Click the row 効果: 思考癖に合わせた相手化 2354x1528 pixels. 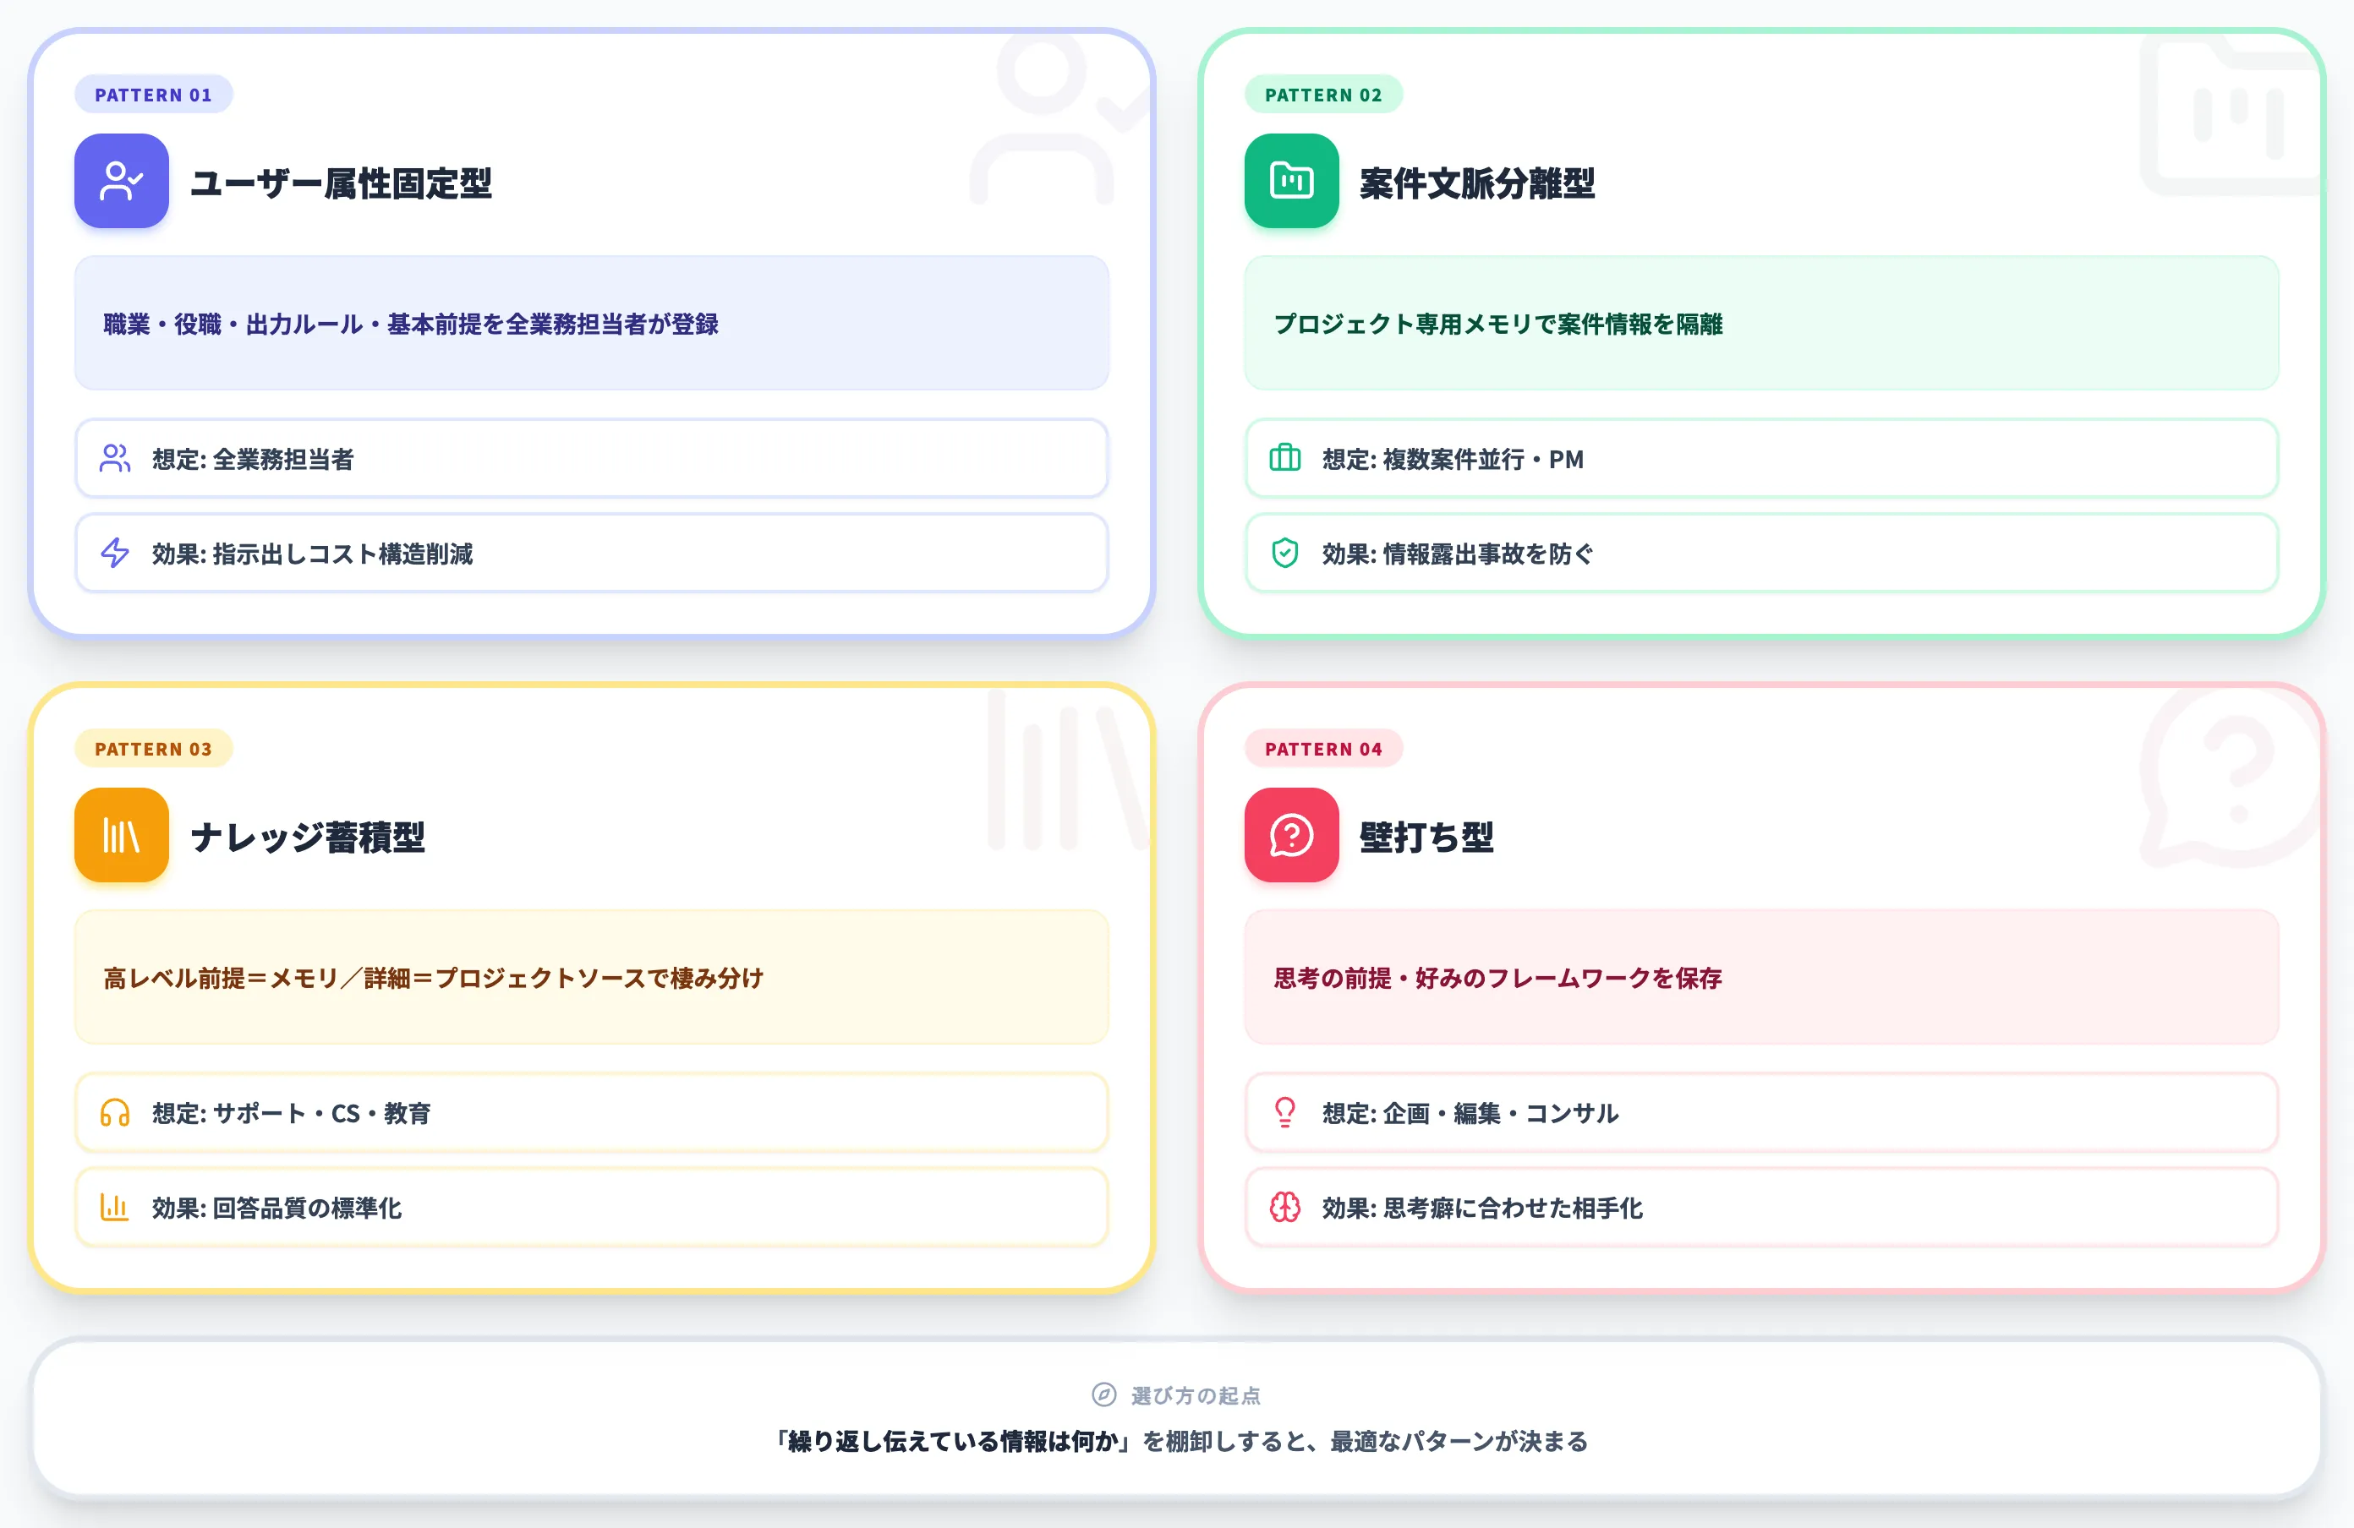click(x=1761, y=1208)
